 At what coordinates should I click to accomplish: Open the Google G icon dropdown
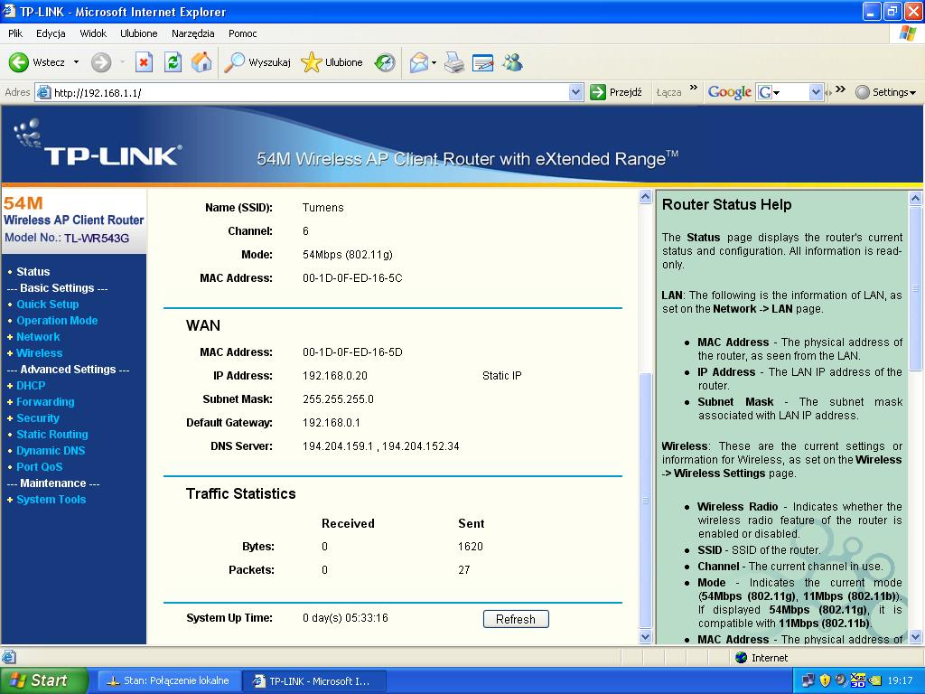point(776,93)
